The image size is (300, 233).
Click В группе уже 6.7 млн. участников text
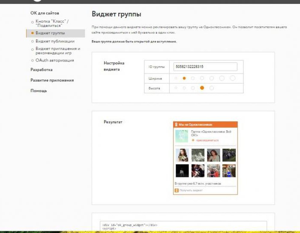coord(198,183)
